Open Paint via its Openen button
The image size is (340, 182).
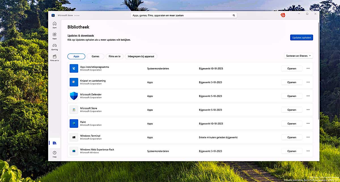pos(292,124)
